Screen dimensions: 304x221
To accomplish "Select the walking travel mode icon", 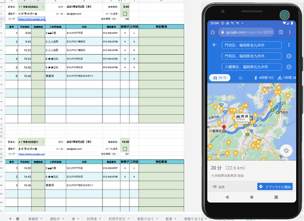I will pos(256,78).
